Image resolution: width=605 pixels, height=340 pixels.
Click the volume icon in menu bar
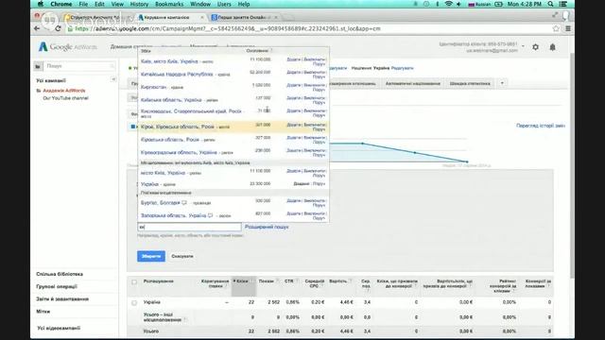click(x=458, y=4)
